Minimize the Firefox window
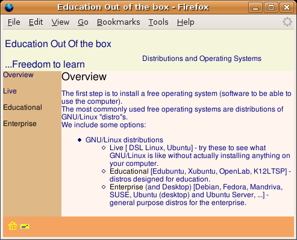Image resolution: width=297 pixels, height=240 pixels. click(x=255, y=8)
